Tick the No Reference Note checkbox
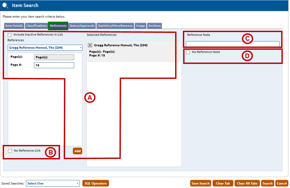 (x=188, y=52)
